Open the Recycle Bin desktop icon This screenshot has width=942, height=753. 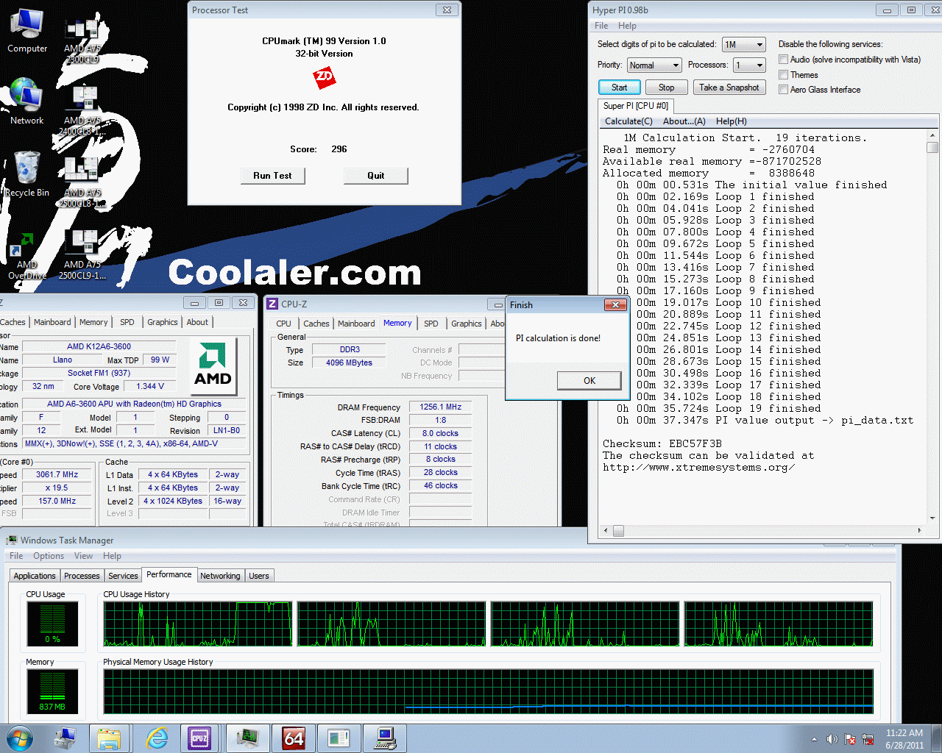[27, 174]
